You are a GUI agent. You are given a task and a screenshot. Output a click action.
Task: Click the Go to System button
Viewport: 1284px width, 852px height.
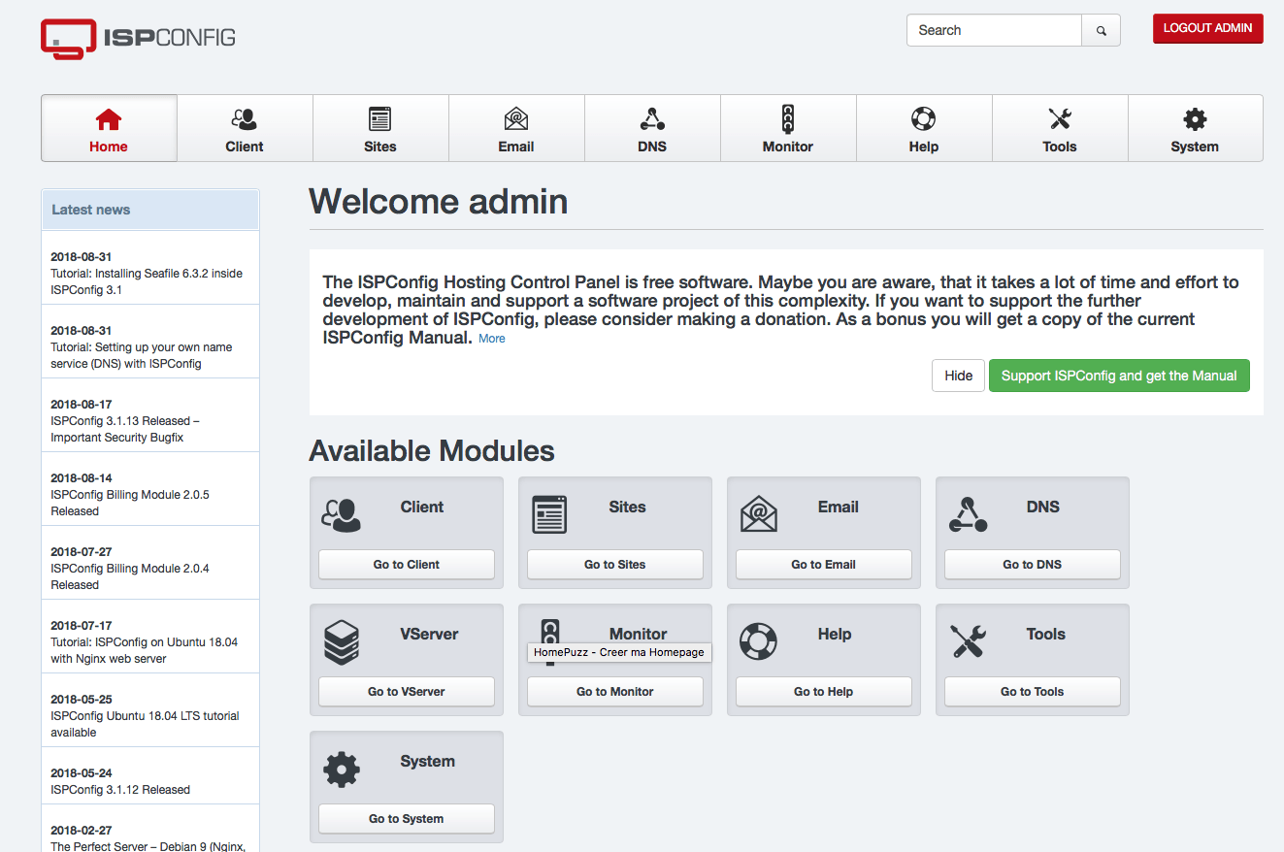(x=407, y=818)
